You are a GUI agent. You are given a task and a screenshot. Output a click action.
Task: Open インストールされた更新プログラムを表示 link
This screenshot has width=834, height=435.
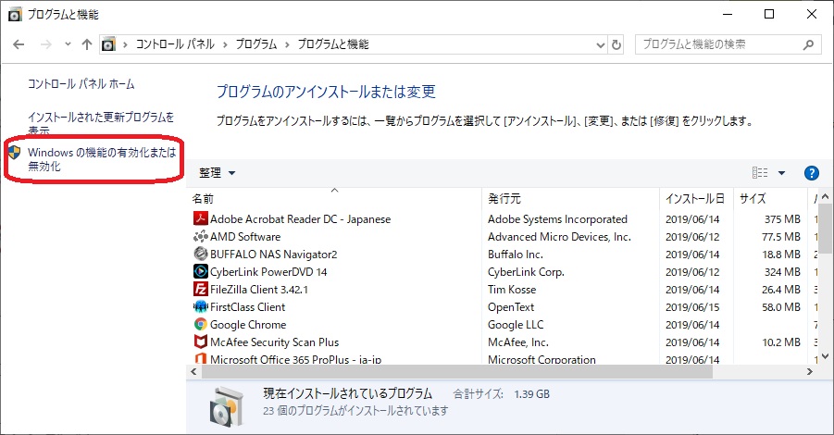[101, 123]
